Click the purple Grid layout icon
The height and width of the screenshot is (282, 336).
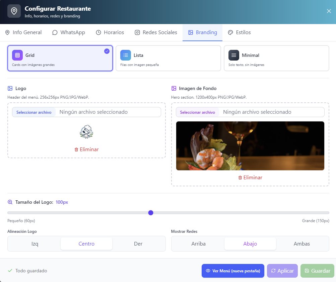pyautogui.click(x=17, y=55)
